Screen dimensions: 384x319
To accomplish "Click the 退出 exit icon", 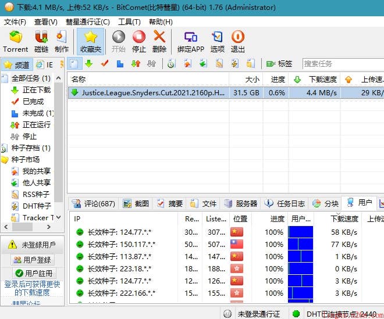I will click(x=237, y=41).
